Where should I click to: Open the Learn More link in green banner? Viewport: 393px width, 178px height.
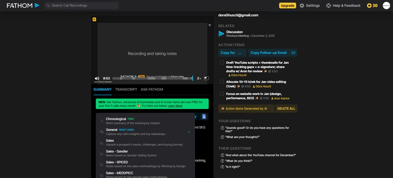coord(175,106)
